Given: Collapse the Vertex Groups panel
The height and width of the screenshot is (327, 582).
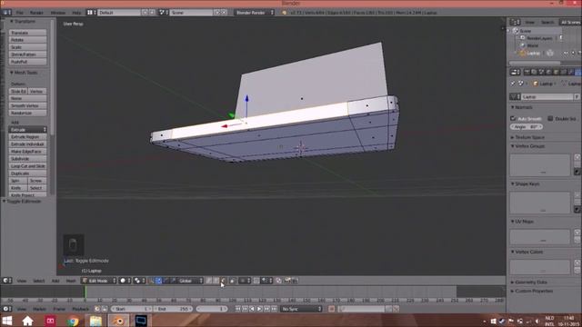Looking at the screenshot, I should (x=527, y=146).
